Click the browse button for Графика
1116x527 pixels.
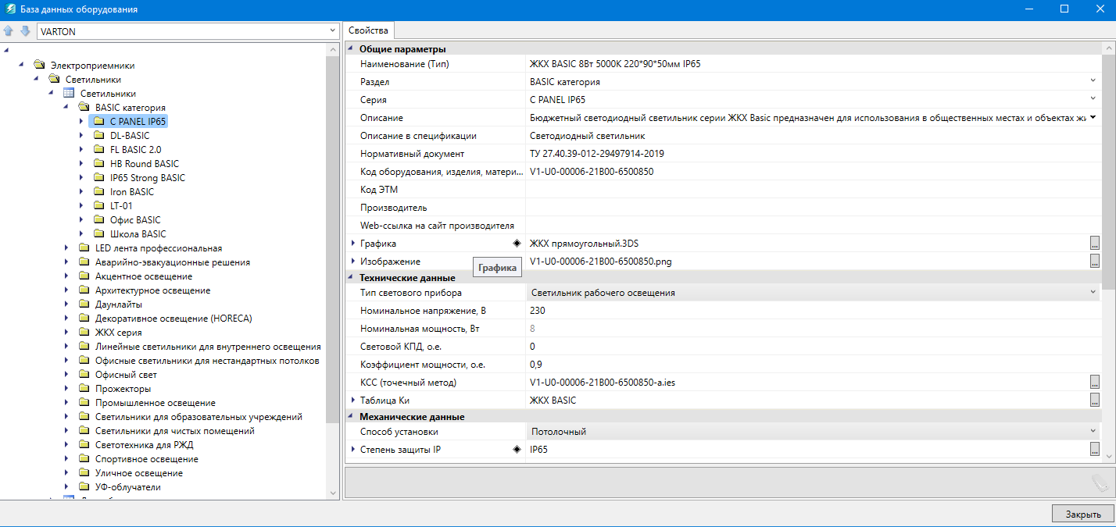[1095, 244]
